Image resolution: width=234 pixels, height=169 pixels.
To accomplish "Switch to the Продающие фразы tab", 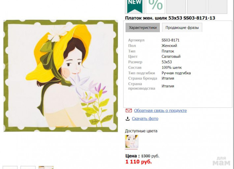I will tap(182, 27).
